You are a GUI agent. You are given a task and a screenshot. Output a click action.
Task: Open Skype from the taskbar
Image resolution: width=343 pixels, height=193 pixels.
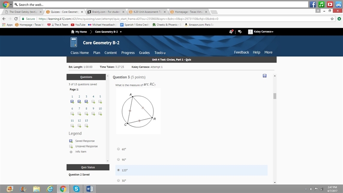76,189
